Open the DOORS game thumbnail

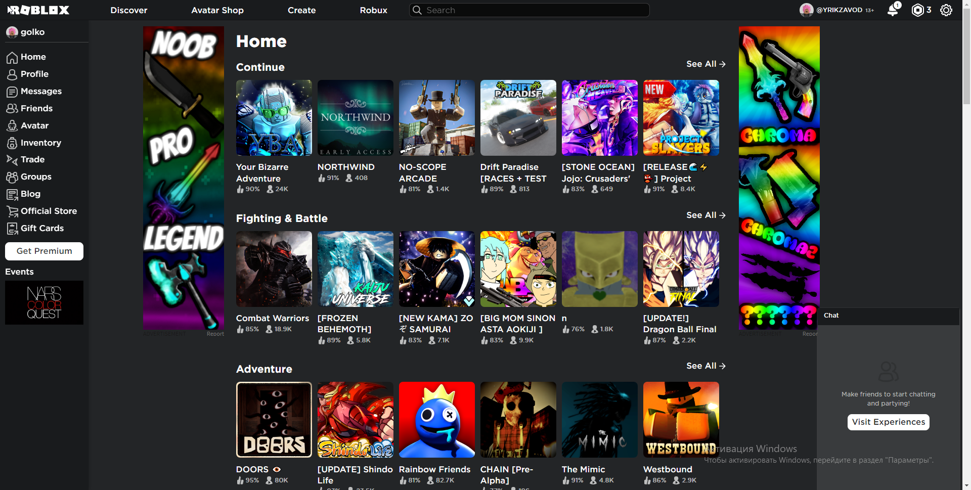(274, 420)
